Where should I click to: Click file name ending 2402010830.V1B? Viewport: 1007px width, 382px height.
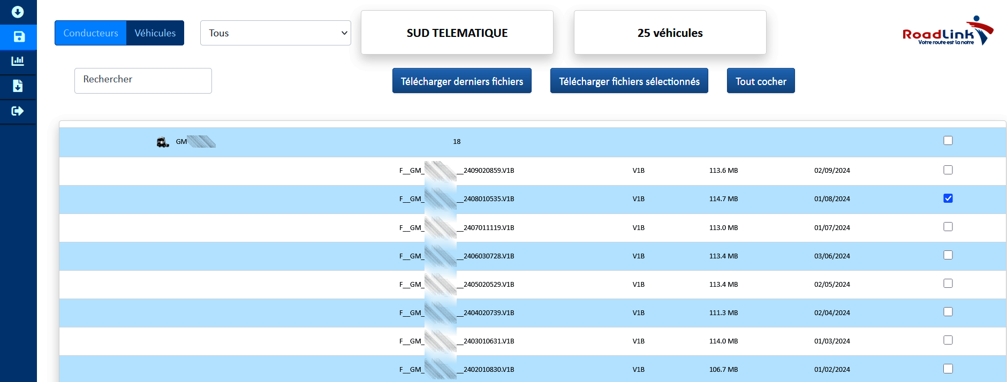[457, 370]
